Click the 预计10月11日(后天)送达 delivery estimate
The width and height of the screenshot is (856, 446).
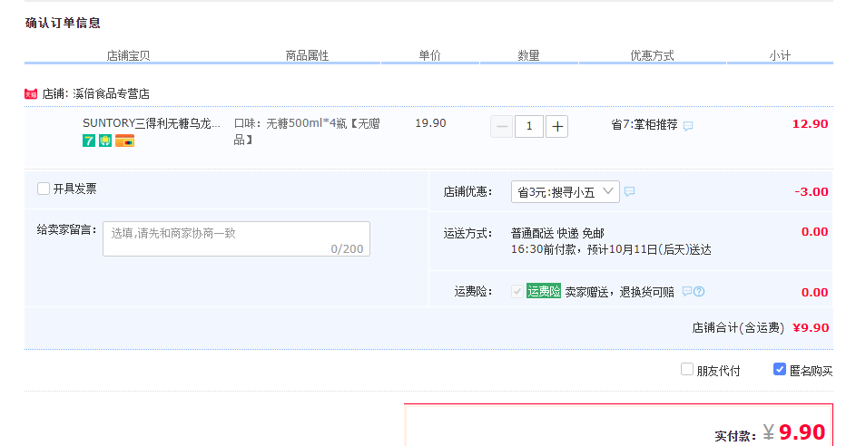(x=649, y=249)
